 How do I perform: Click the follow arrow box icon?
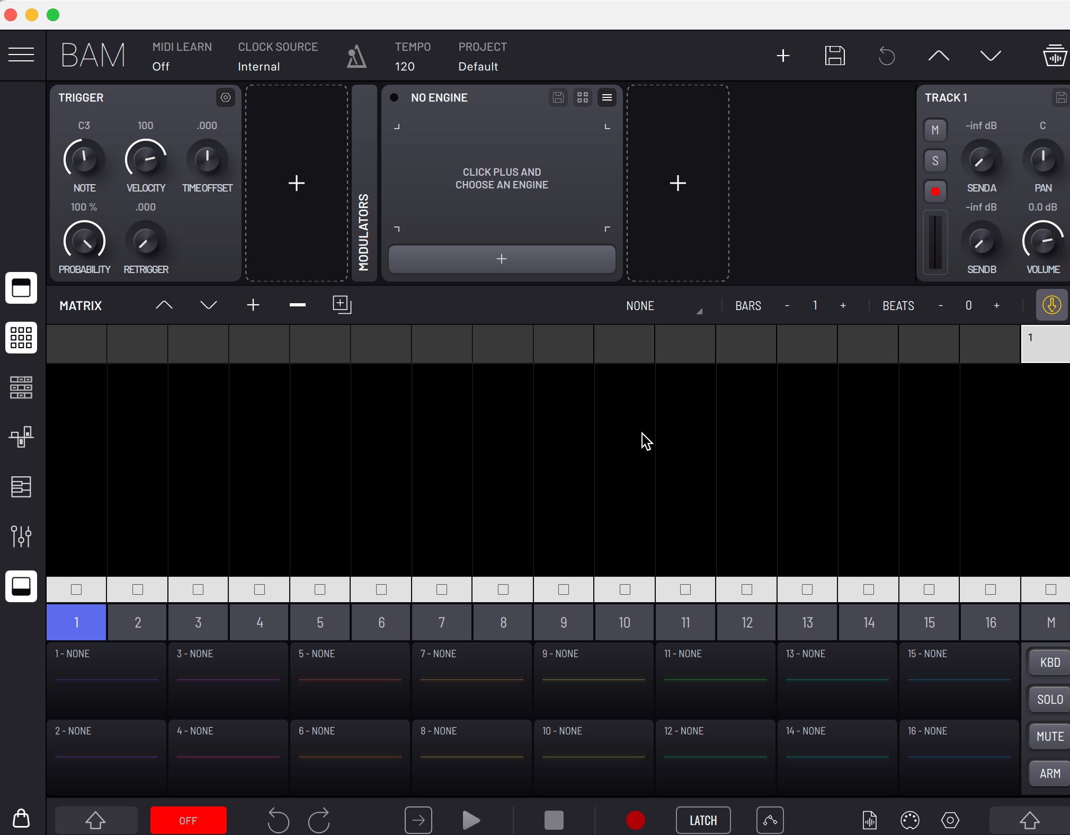(x=418, y=820)
